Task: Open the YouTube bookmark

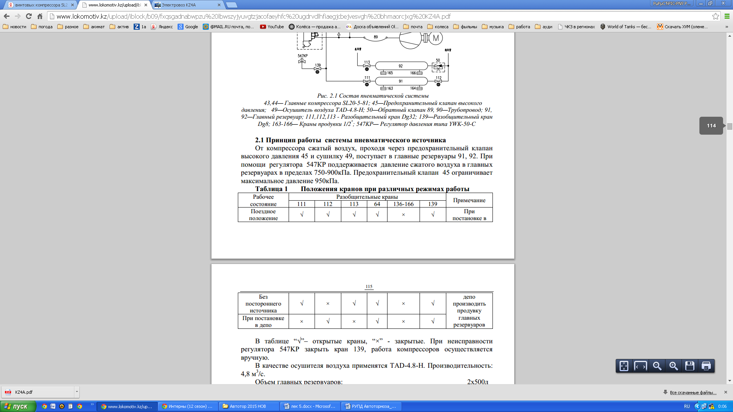Action: [x=272, y=27]
